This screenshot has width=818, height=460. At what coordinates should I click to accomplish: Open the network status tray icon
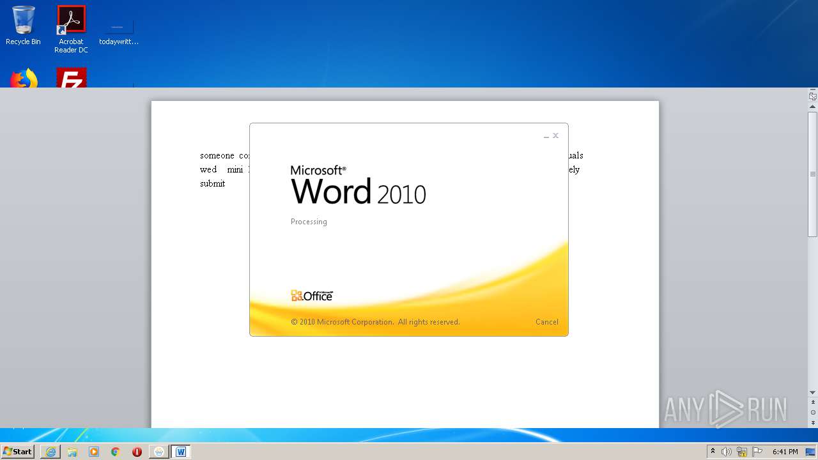tap(742, 452)
